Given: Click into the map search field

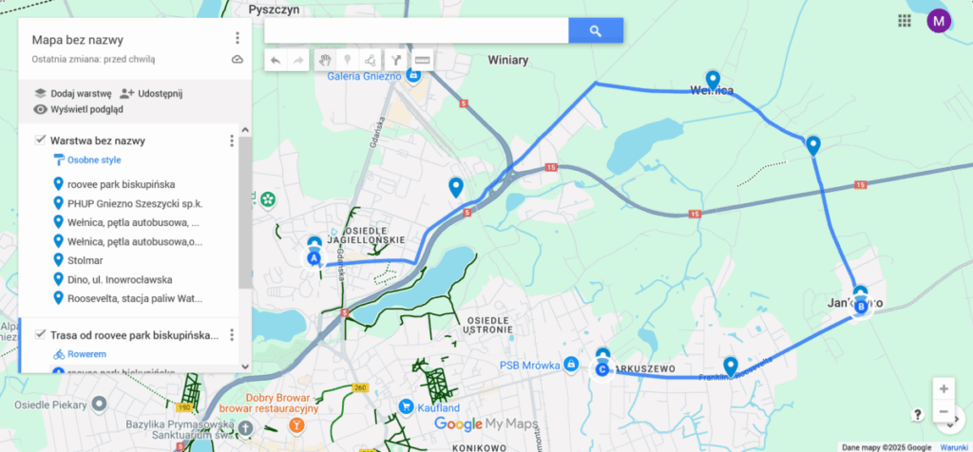Looking at the screenshot, I should 416,30.
